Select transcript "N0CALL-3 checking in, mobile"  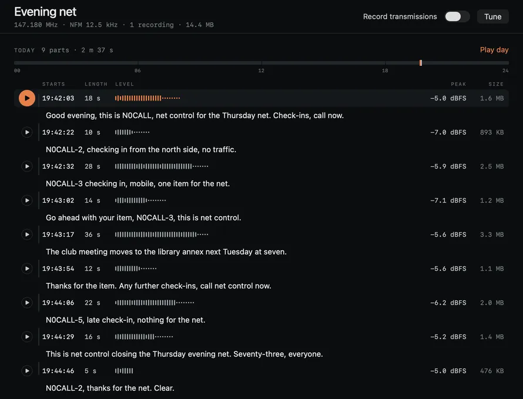coord(138,183)
